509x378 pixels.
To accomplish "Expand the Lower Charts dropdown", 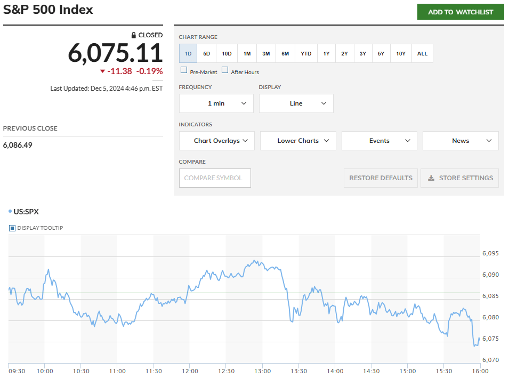I will click(298, 141).
